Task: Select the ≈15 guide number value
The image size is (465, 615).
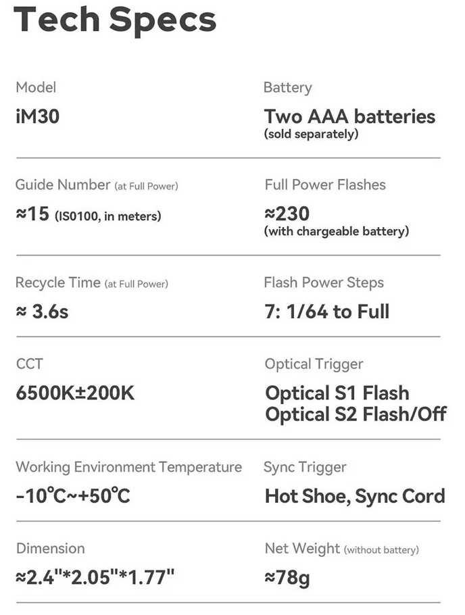Action: (32, 214)
